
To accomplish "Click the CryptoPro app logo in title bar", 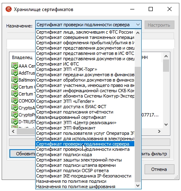I will (x=9, y=9).
